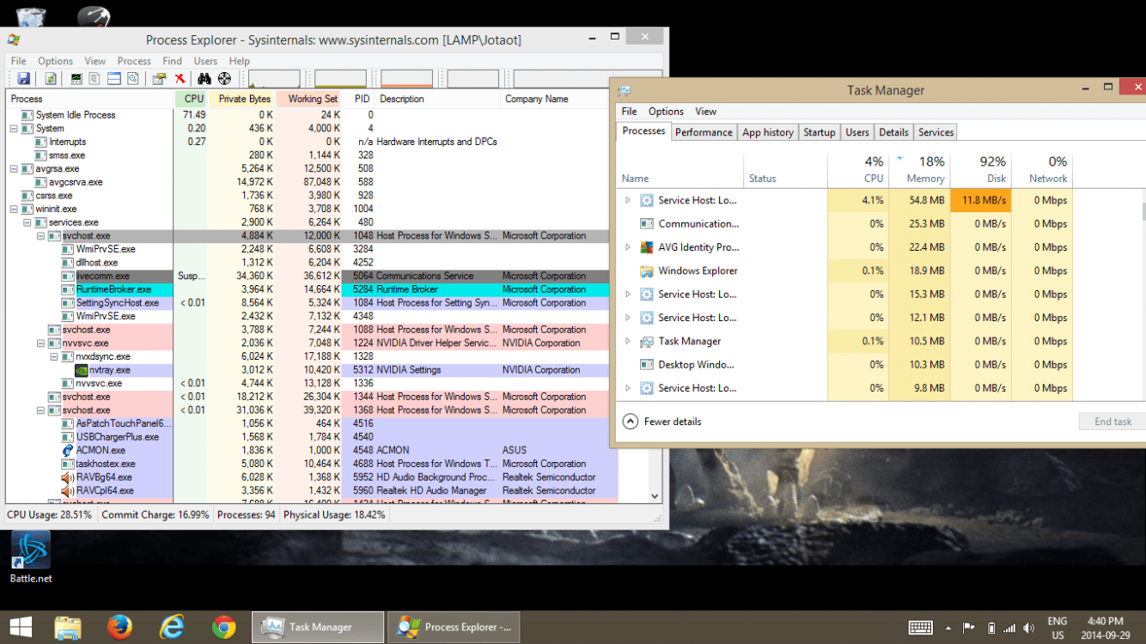
Task: Click the touch keyboard tray icon
Action: [x=921, y=628]
